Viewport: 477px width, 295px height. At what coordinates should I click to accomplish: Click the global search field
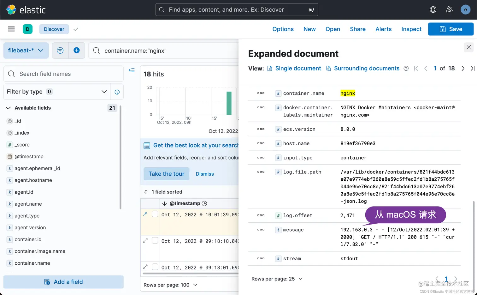point(237,10)
